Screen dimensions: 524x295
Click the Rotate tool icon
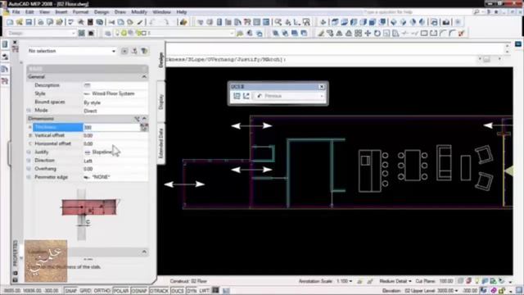coord(377,33)
